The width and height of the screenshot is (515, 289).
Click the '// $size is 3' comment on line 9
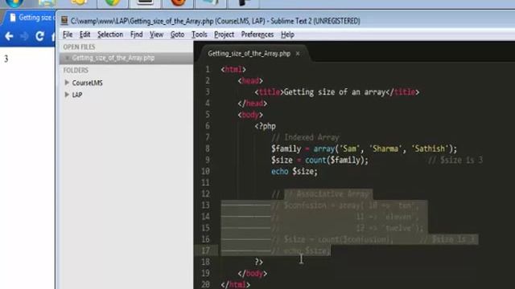(455, 161)
